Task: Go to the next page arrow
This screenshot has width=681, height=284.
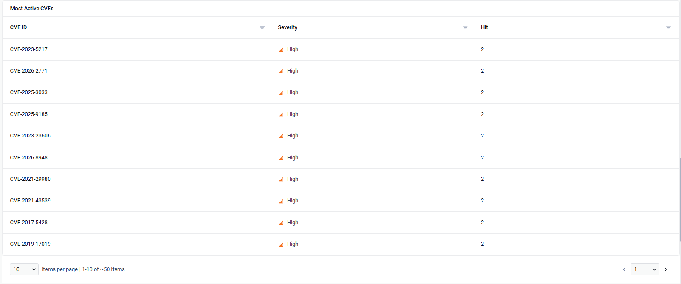Action: (666, 269)
